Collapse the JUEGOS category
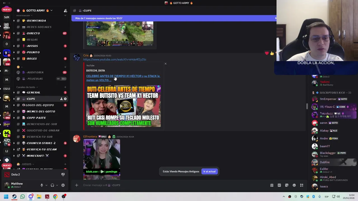The height and width of the screenshot is (201, 358). pos(25,164)
